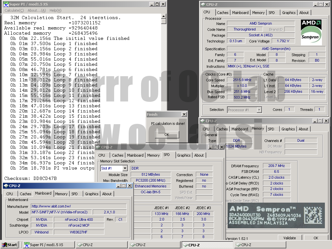Click the Code Name value Thoroughbred
This screenshot has height=249, width=332.
pyautogui.click(x=244, y=29)
